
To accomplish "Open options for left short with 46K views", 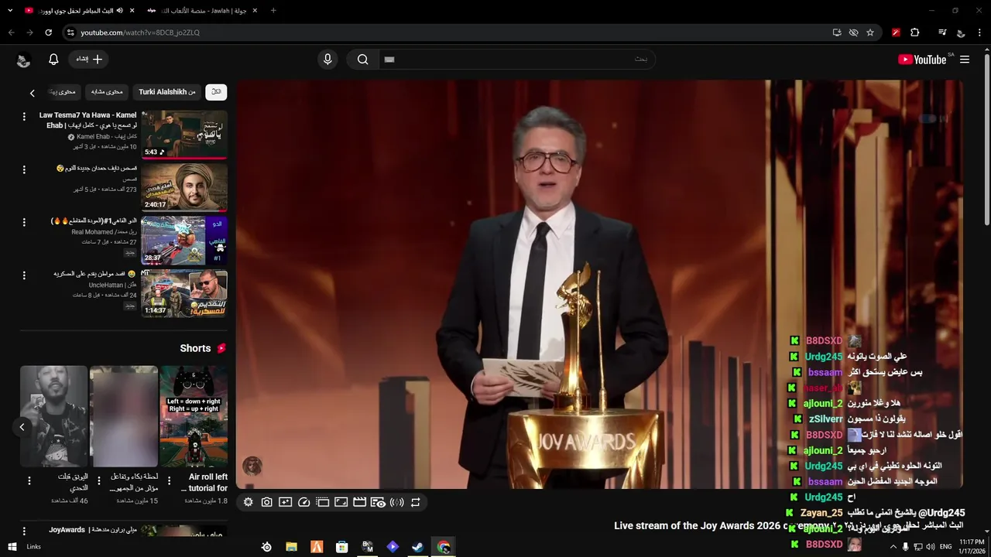I will tap(29, 480).
